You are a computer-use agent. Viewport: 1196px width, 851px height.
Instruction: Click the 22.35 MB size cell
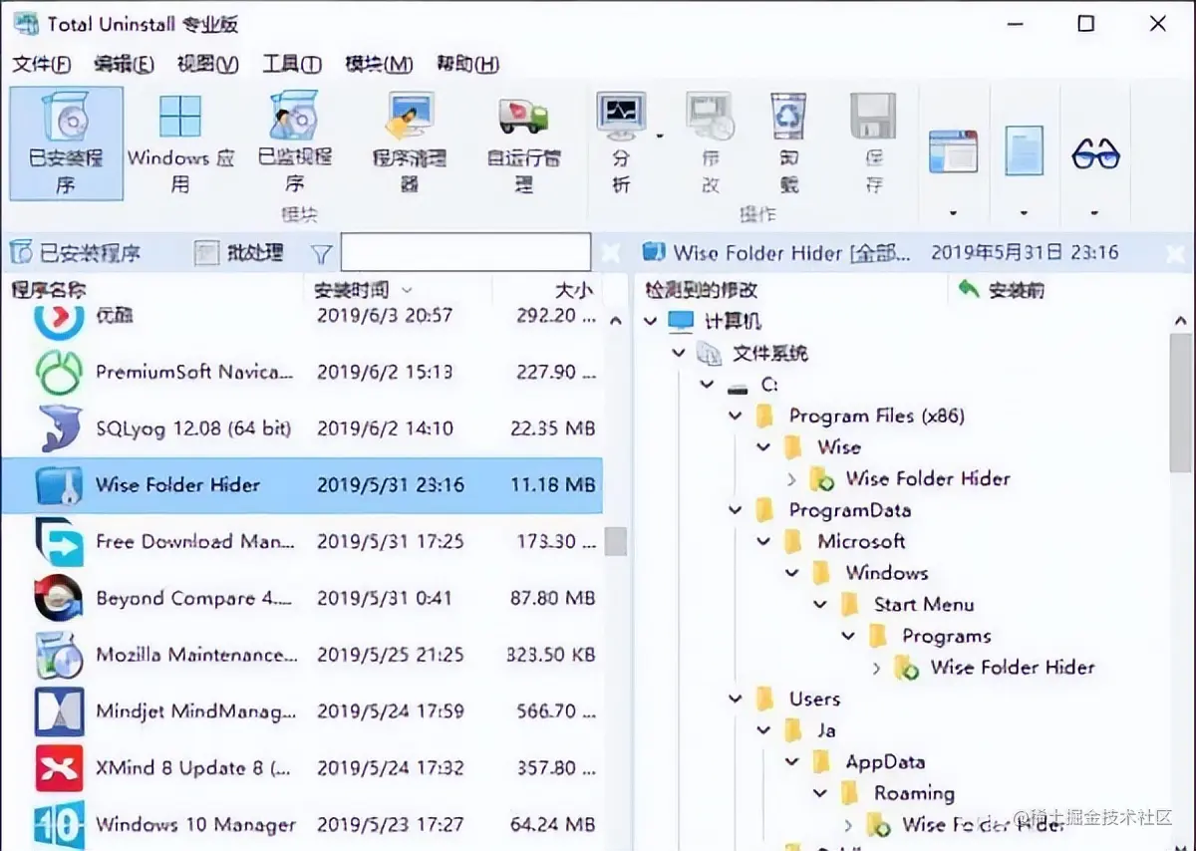click(x=554, y=428)
